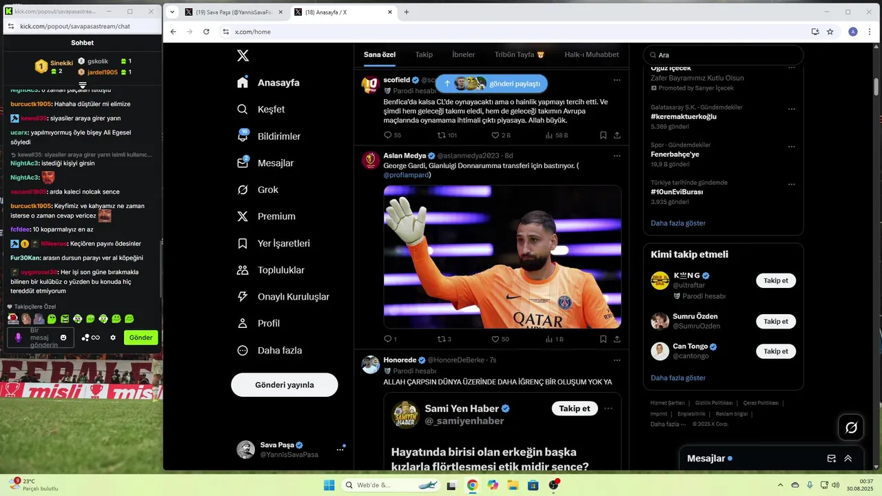The width and height of the screenshot is (882, 496).
Task: Click purple microphone icon in Kick chat
Action: point(19,338)
